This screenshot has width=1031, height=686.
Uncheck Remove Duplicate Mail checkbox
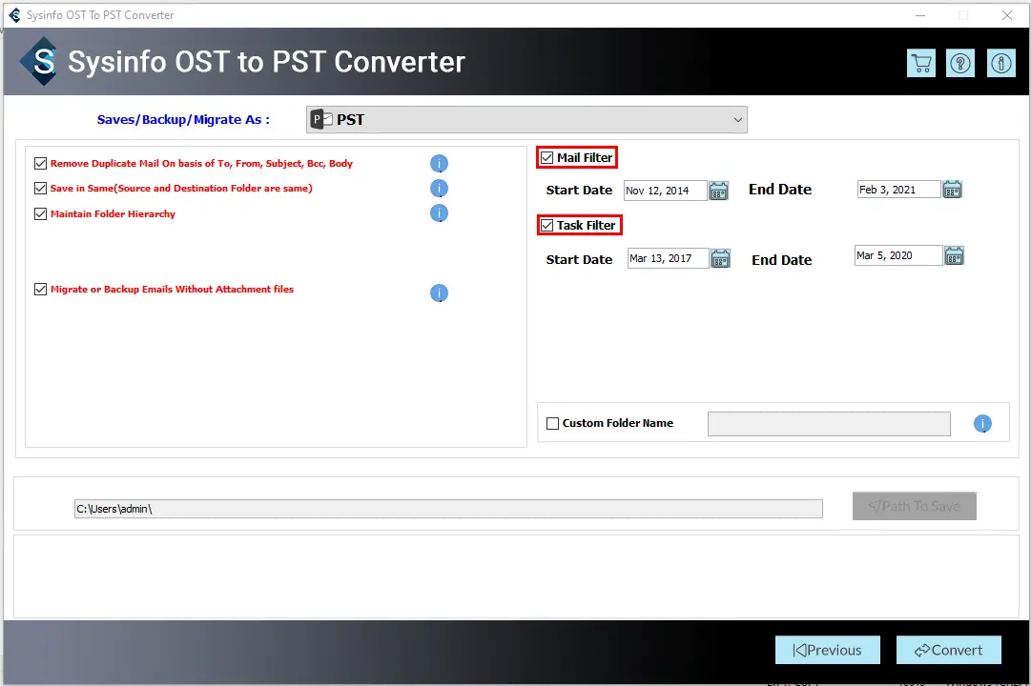pyautogui.click(x=40, y=164)
